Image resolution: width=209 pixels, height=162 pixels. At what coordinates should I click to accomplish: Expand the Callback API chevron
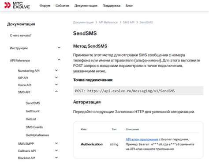coord(56,150)
